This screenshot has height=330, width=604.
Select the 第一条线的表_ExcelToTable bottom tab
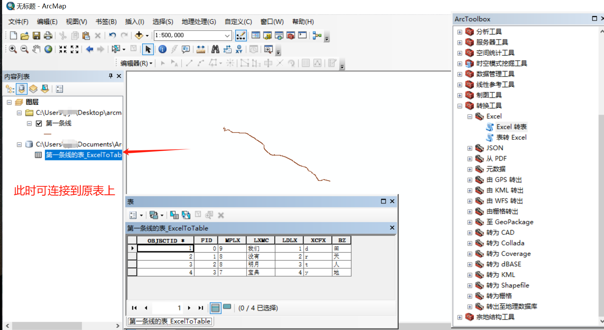point(170,321)
